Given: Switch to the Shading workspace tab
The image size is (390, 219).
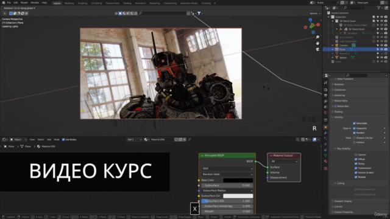Looking at the screenshot, I should click(127, 3).
